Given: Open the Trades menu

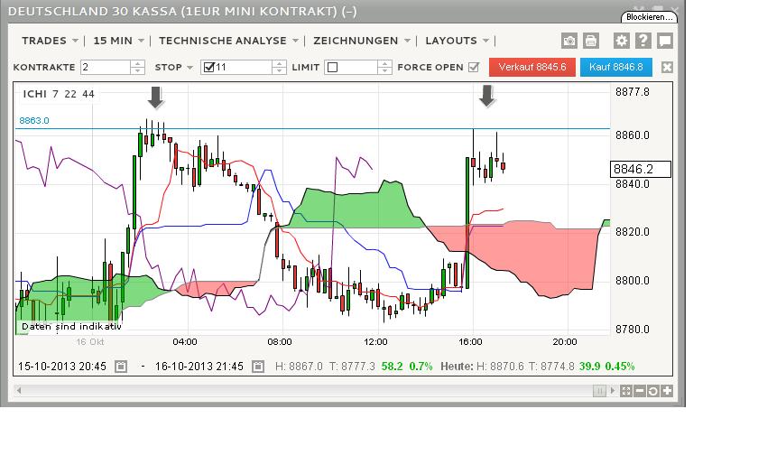Looking at the screenshot, I should (x=50, y=41).
